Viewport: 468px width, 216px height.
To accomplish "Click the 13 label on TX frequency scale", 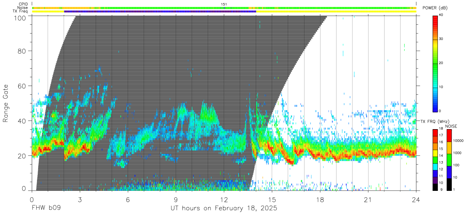I will [441, 163].
